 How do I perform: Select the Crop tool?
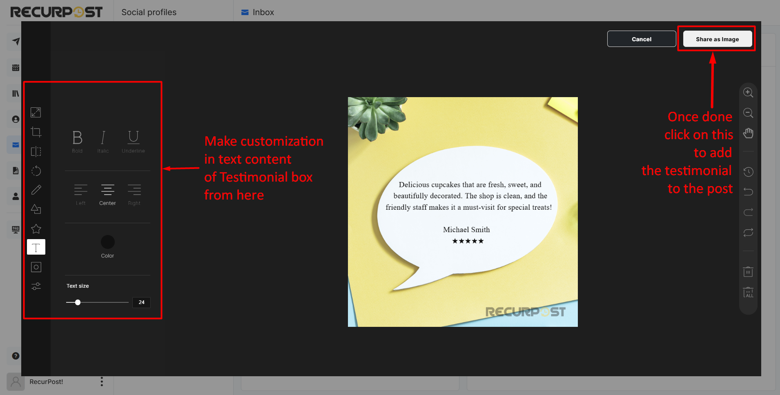pos(36,132)
